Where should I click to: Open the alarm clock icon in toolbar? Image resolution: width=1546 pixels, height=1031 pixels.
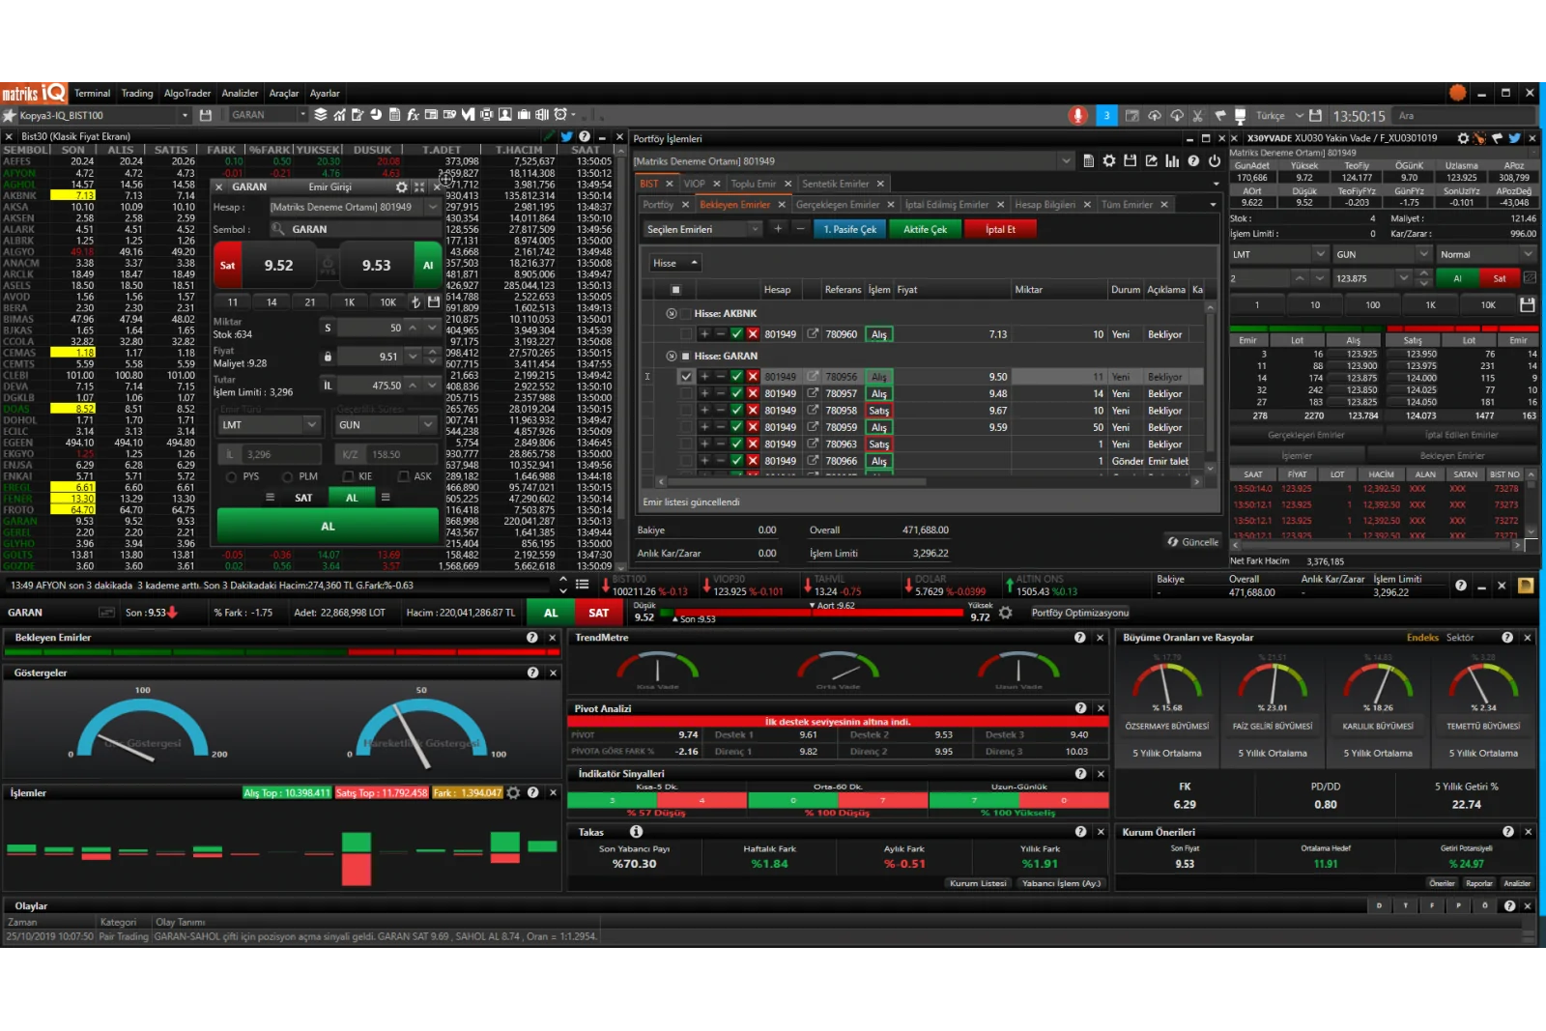(x=560, y=115)
